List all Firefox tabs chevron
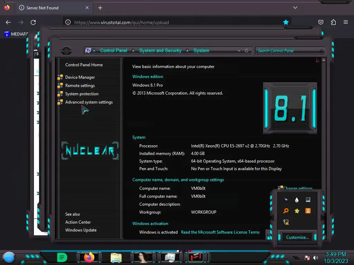 (x=295, y=8)
